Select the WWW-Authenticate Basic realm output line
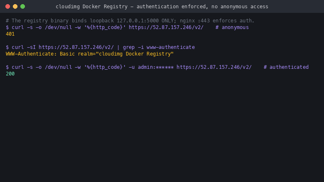324x182 pixels. point(90,54)
